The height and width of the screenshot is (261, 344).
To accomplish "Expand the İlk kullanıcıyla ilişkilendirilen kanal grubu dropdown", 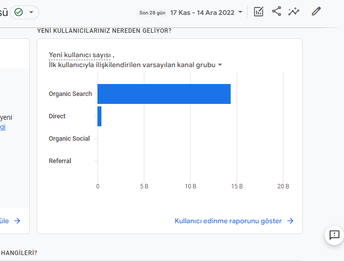I will [x=220, y=65].
